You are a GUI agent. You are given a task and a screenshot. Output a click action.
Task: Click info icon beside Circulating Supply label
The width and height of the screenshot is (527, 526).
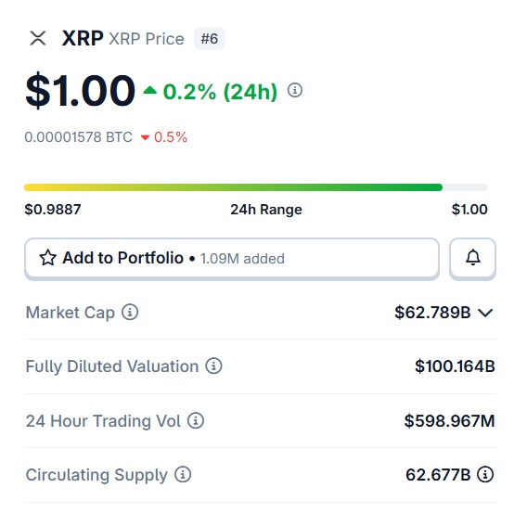(x=183, y=475)
